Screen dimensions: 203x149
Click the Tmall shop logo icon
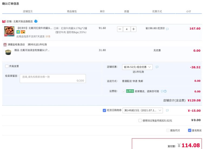point(4,22)
